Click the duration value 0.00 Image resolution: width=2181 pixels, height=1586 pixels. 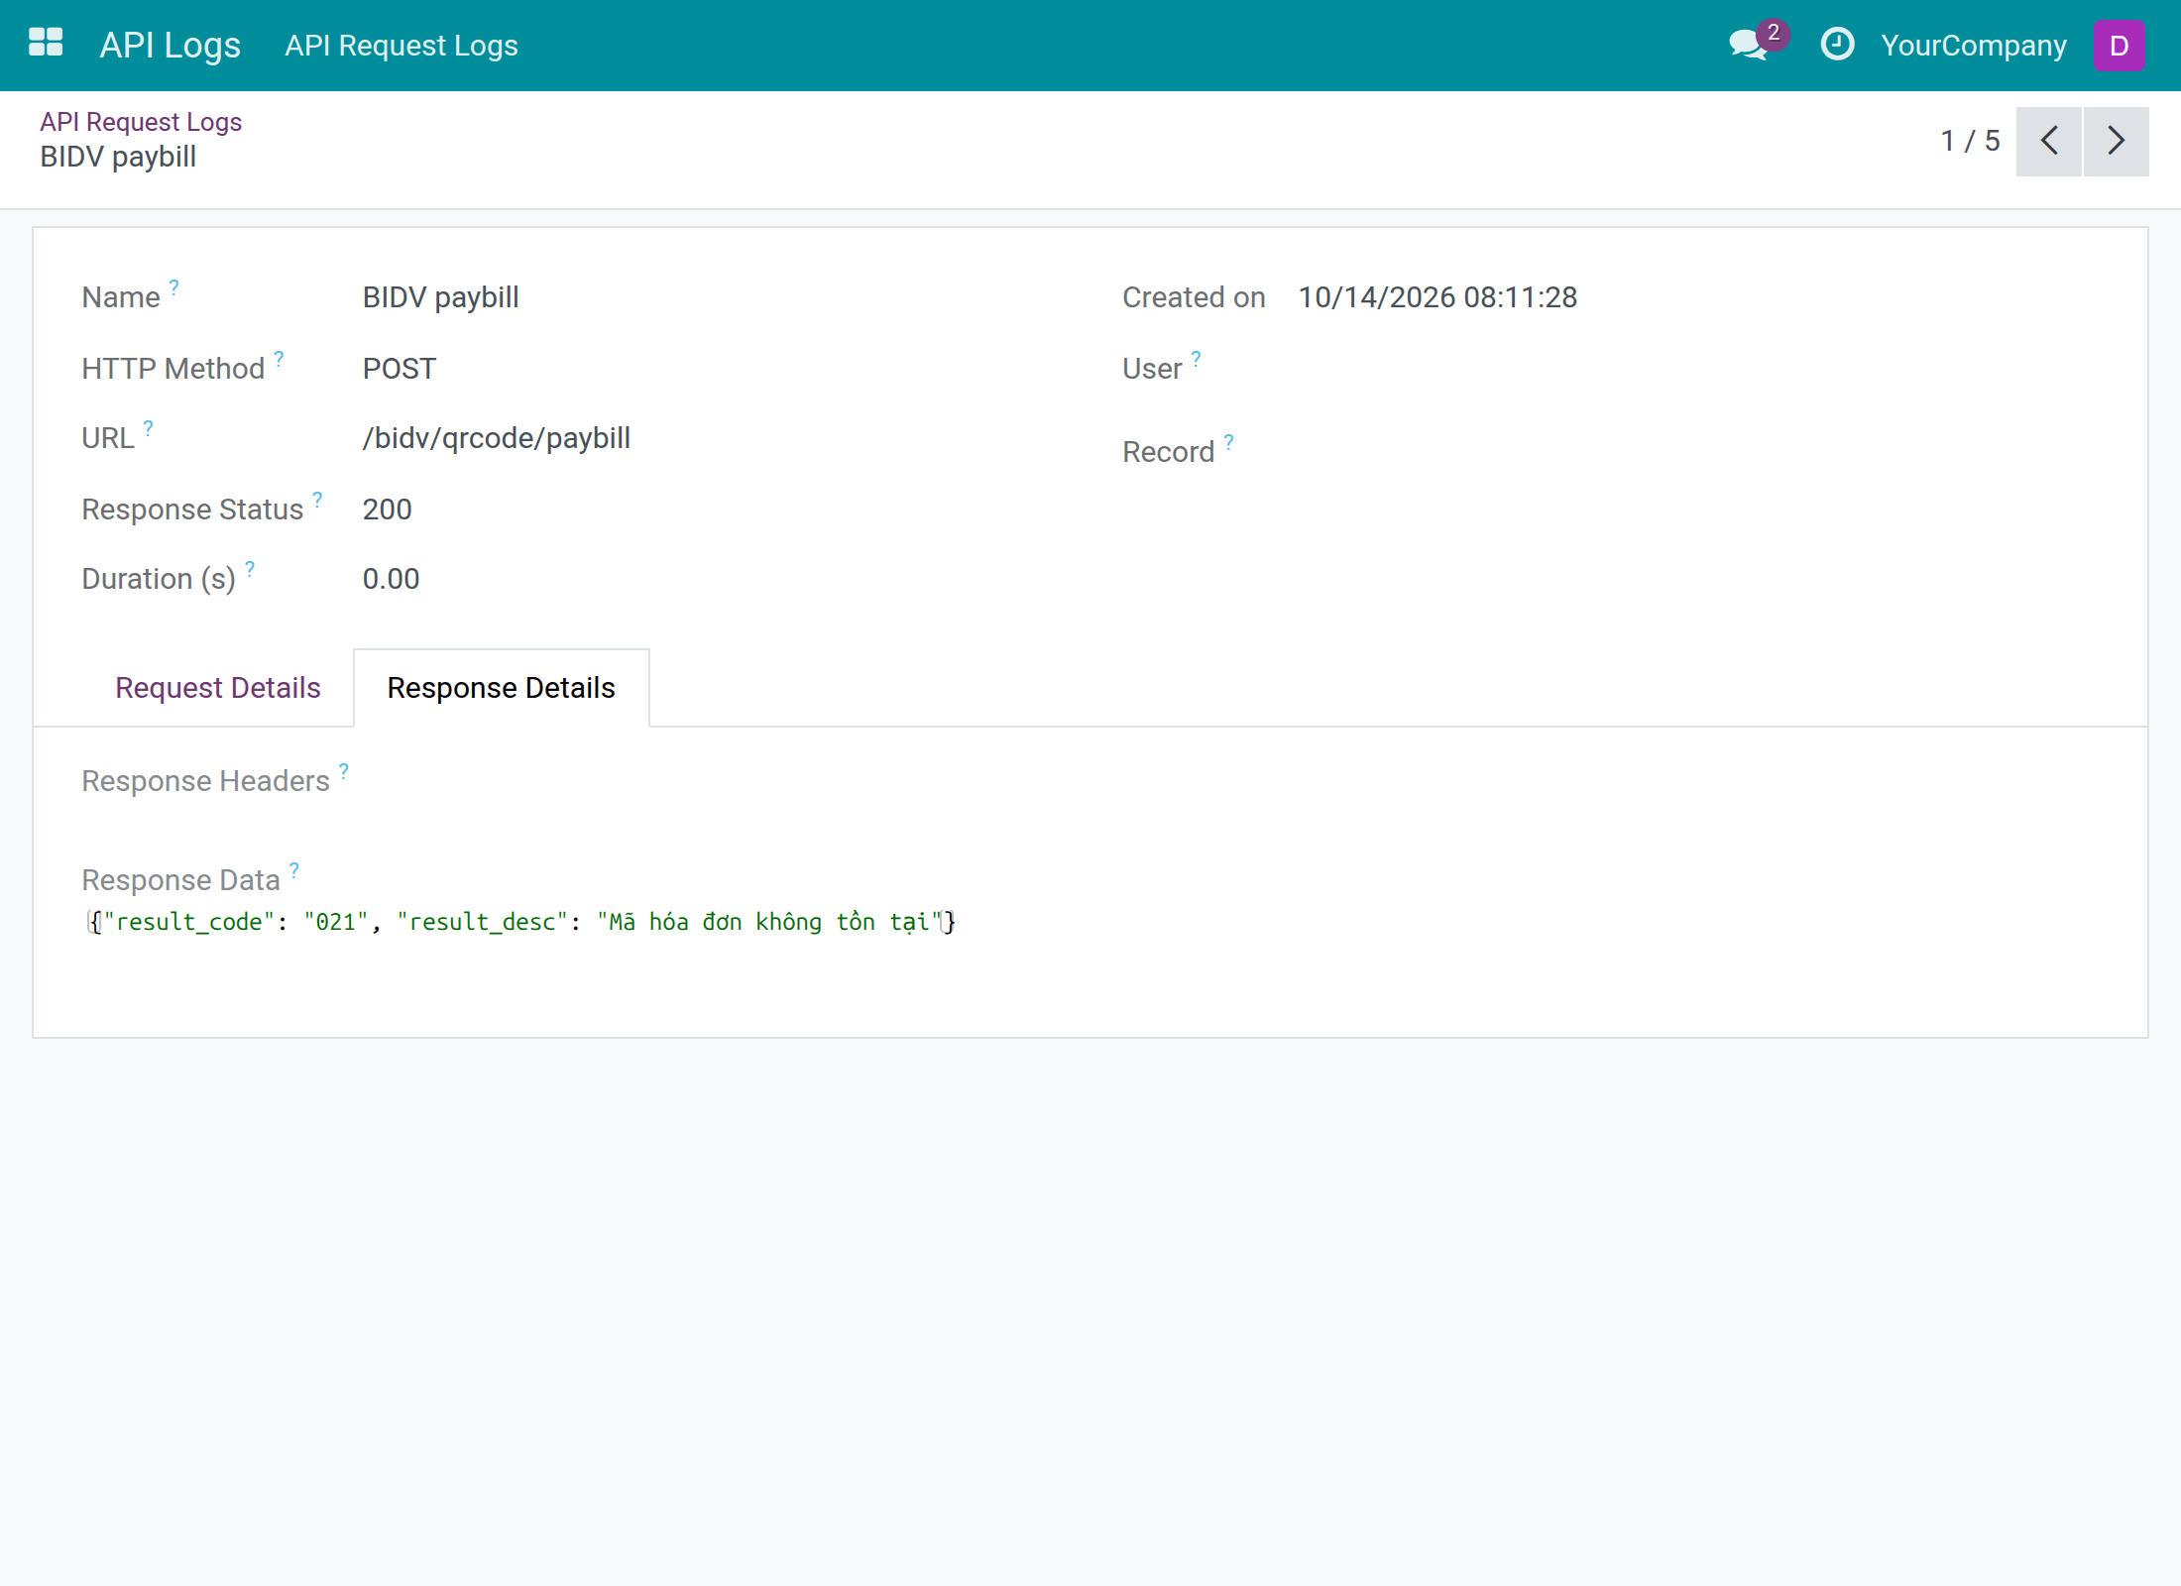click(392, 579)
